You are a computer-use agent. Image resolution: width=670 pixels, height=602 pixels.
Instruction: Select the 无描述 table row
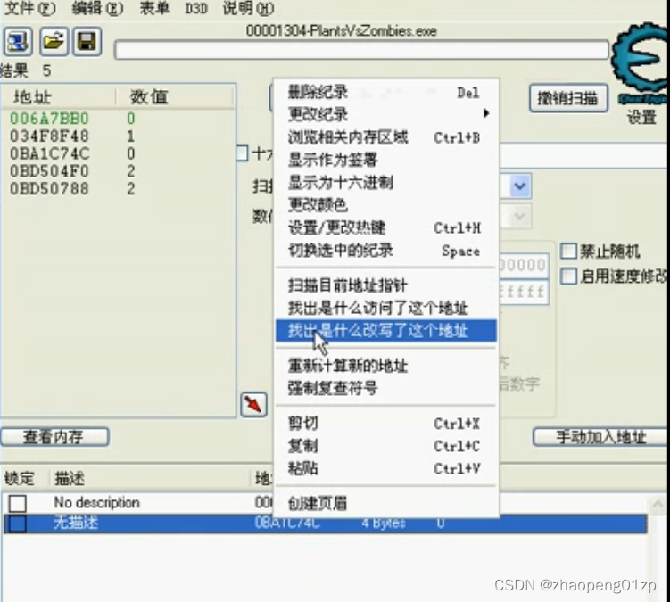[x=326, y=524]
